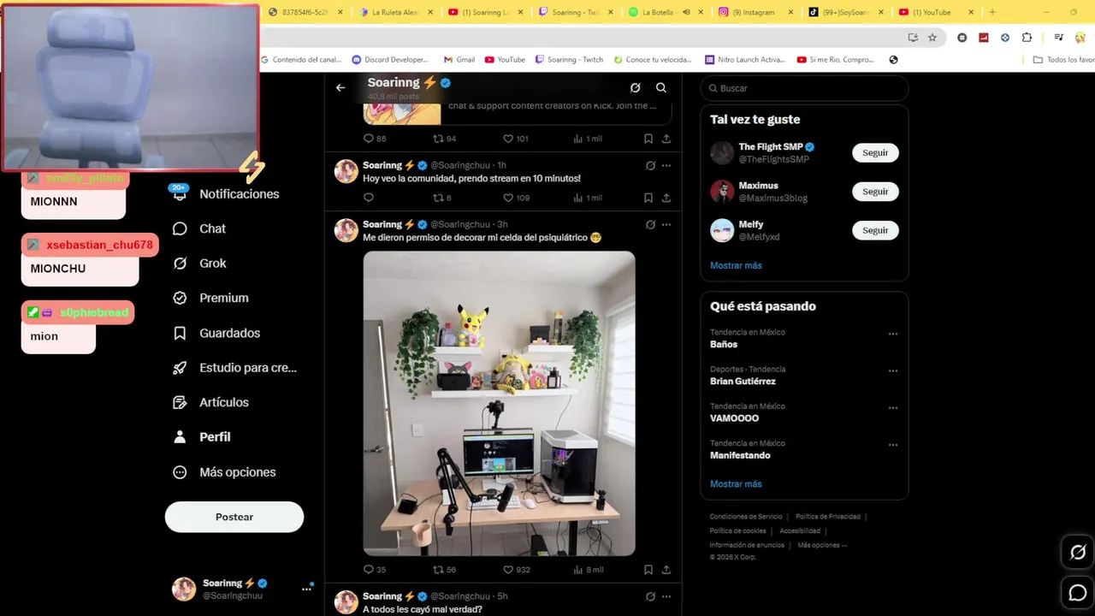Reply to the 'Hoy veo la comunidad' tweet

tap(369, 198)
